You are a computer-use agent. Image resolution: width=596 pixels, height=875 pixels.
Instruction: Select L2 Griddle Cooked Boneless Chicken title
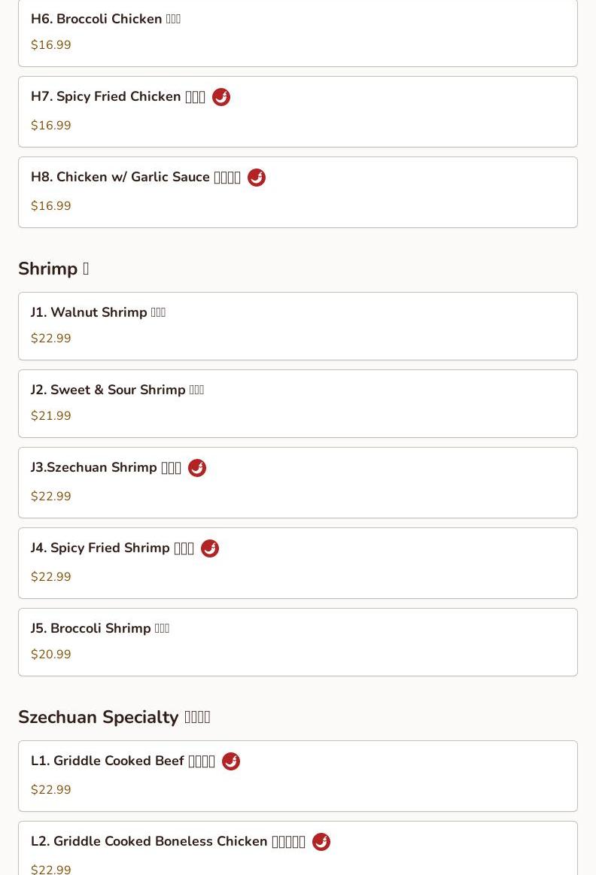(168, 842)
